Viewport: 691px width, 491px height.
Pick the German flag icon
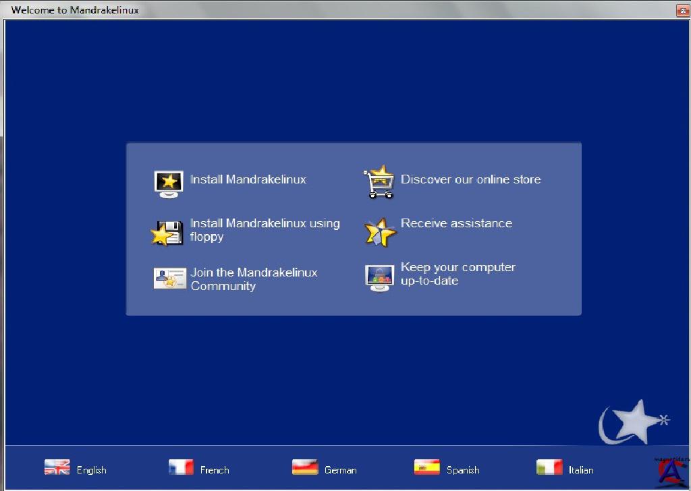[x=305, y=467]
